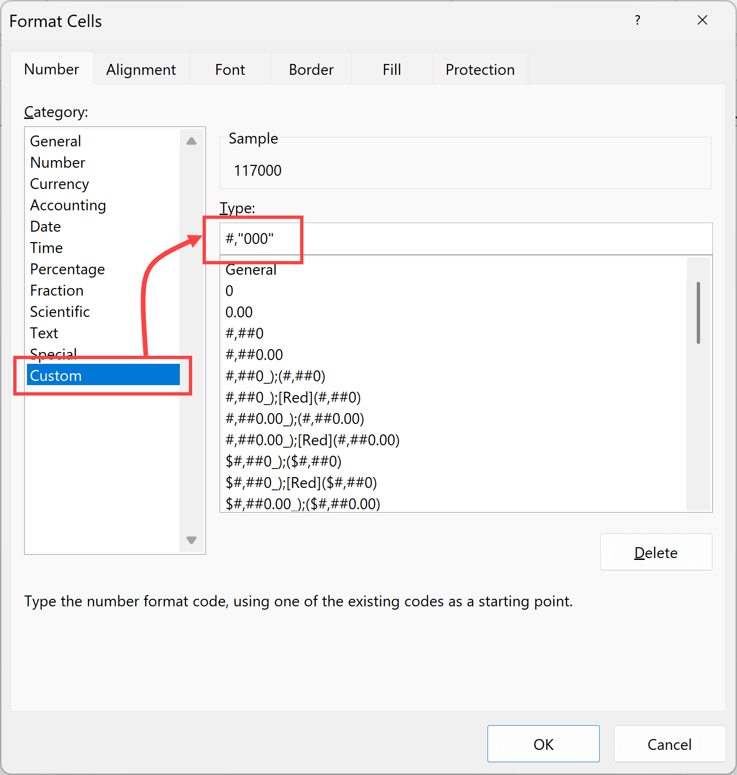Choose the Accounting category
The height and width of the screenshot is (775, 737).
tap(103, 205)
